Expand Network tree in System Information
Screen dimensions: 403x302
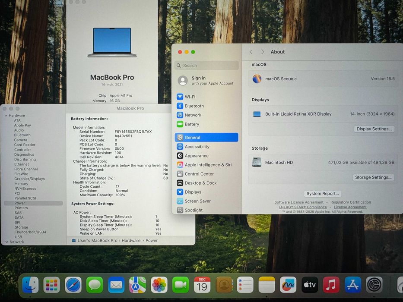[x=6, y=242]
